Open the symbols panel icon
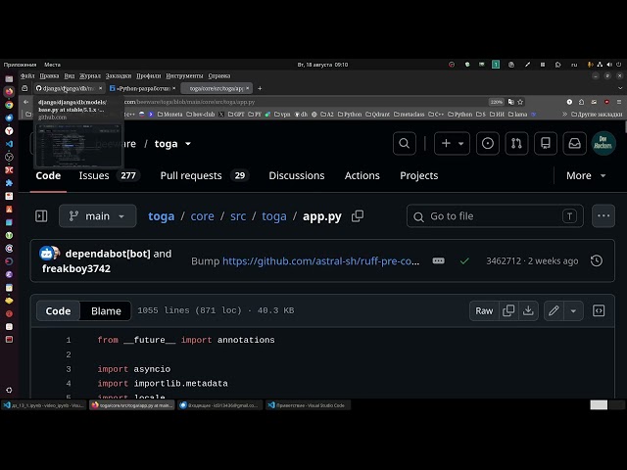Image resolution: width=627 pixels, height=470 pixels. click(x=599, y=311)
